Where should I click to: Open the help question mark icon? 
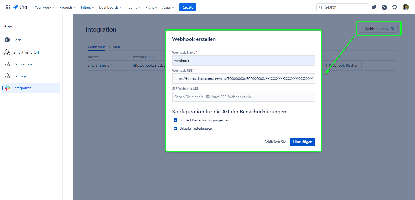click(x=384, y=7)
